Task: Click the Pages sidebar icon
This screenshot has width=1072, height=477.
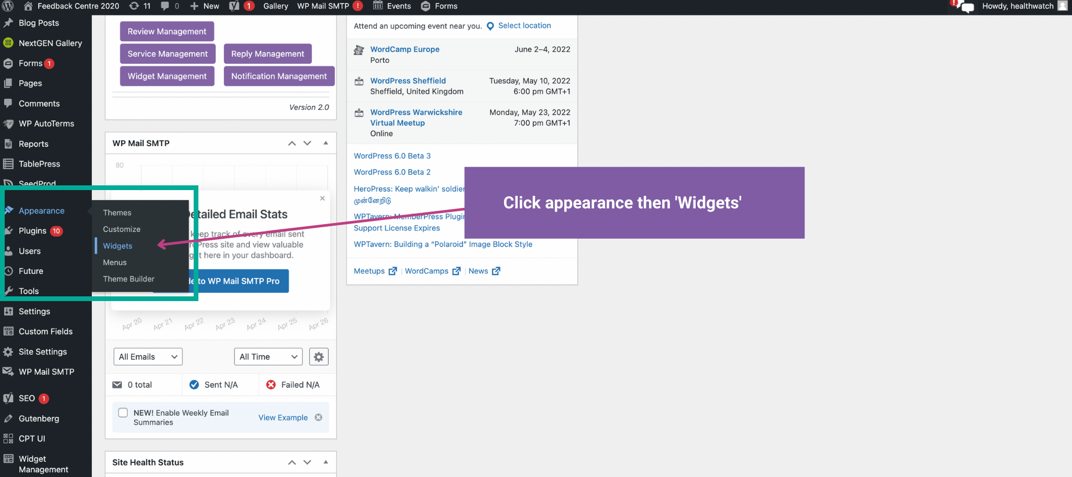Action: 8,83
